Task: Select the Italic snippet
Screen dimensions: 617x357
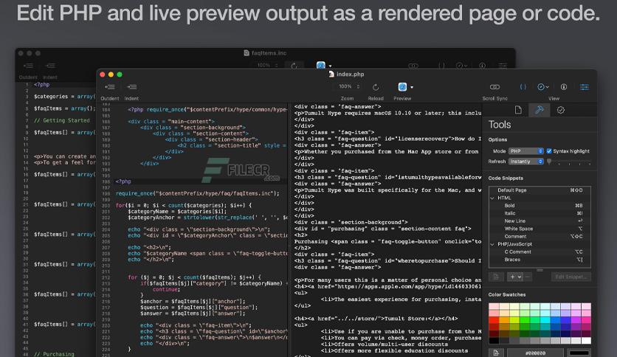Action: pyautogui.click(x=540, y=213)
